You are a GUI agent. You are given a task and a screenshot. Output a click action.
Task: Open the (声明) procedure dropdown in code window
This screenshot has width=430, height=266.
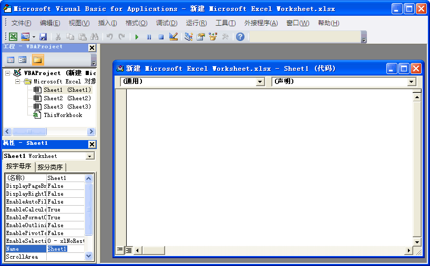point(411,82)
